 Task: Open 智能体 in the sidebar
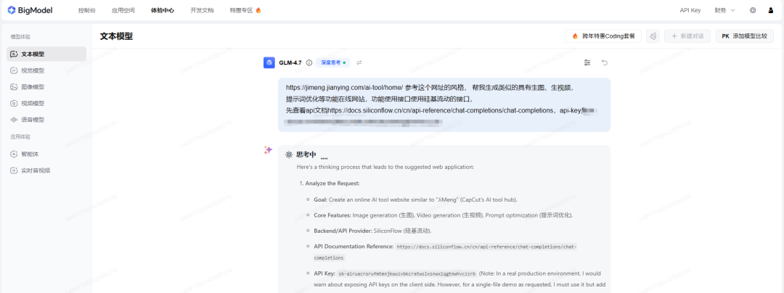click(x=46, y=154)
